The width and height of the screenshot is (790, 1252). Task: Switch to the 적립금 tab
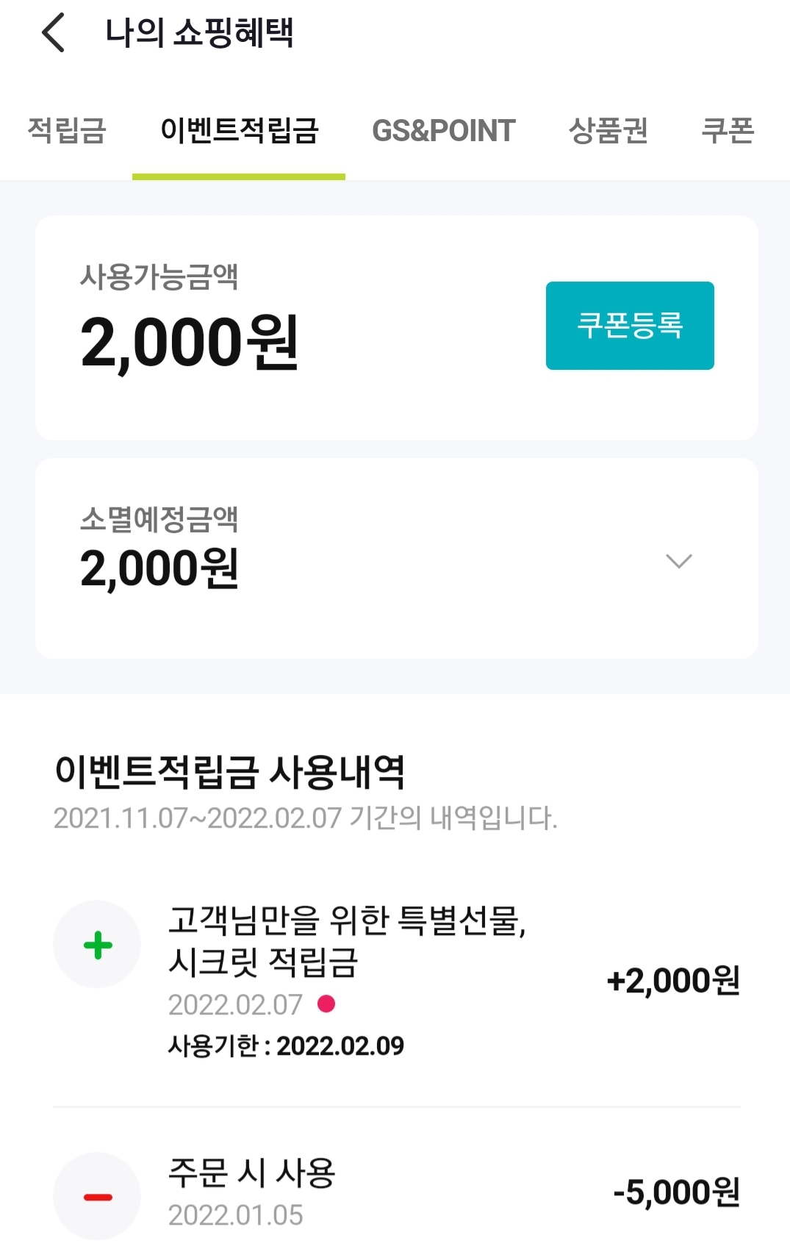tap(67, 131)
